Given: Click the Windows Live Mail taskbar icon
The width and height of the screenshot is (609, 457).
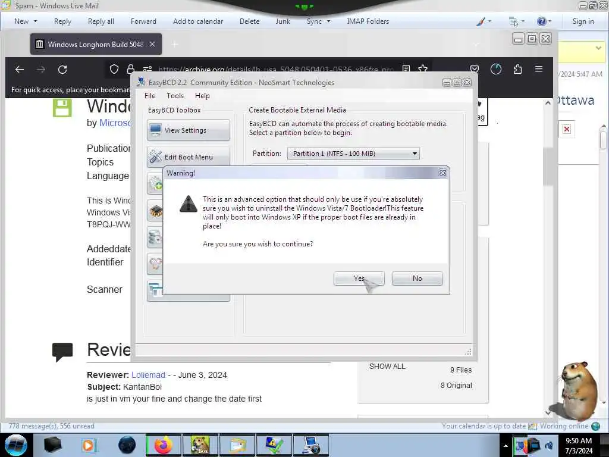Looking at the screenshot, I should coord(237,445).
